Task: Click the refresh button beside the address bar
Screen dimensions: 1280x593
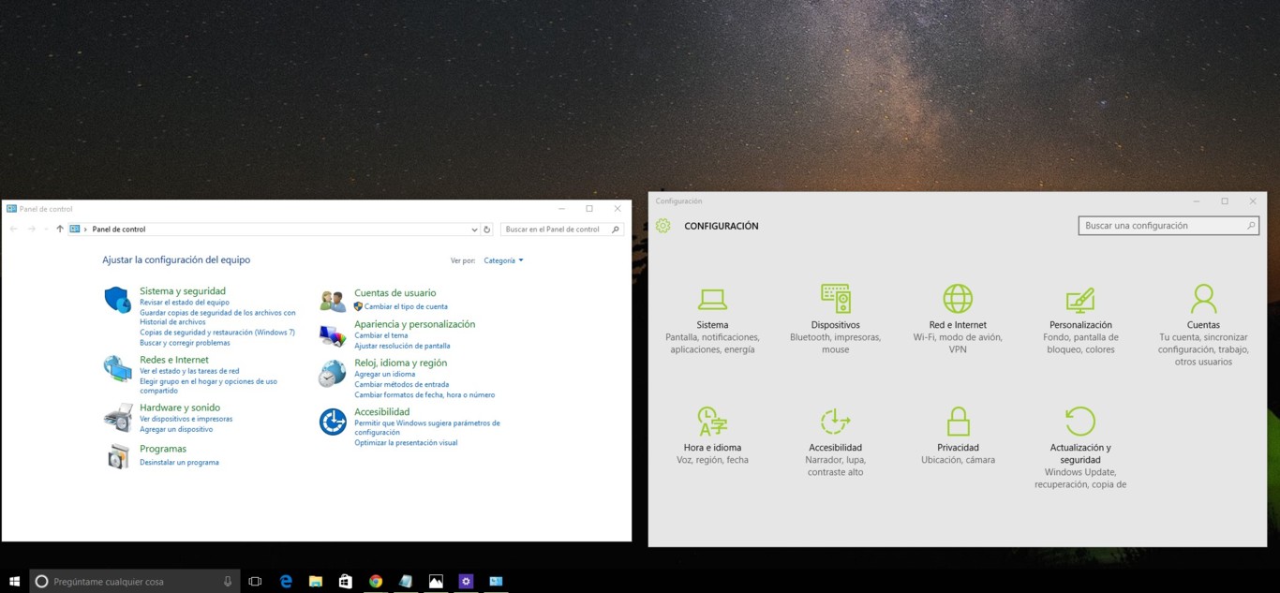Action: coord(487,230)
